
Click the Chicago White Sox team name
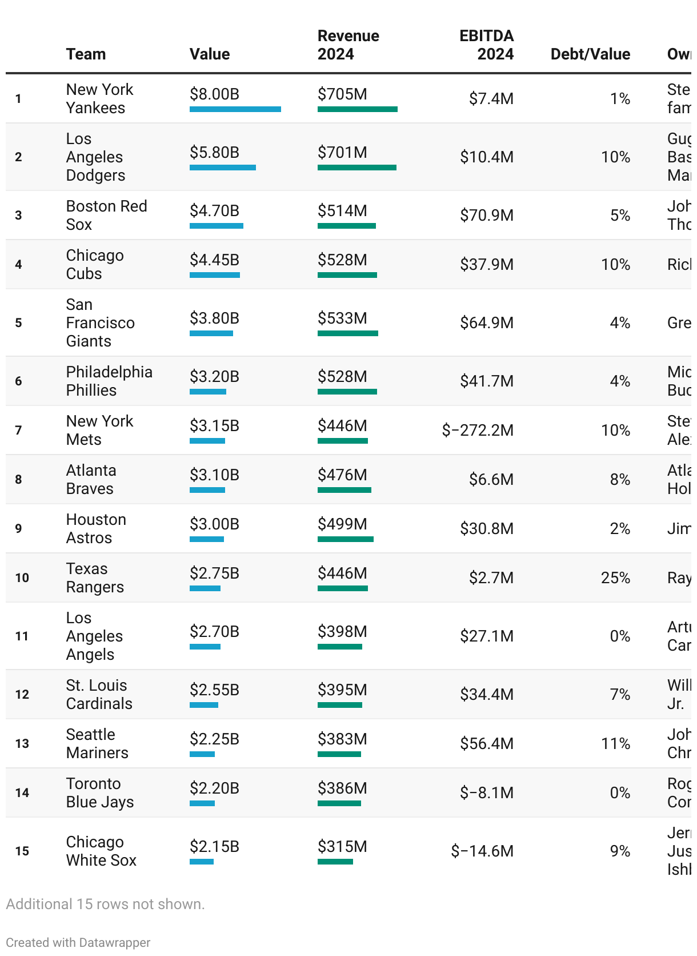101,851
